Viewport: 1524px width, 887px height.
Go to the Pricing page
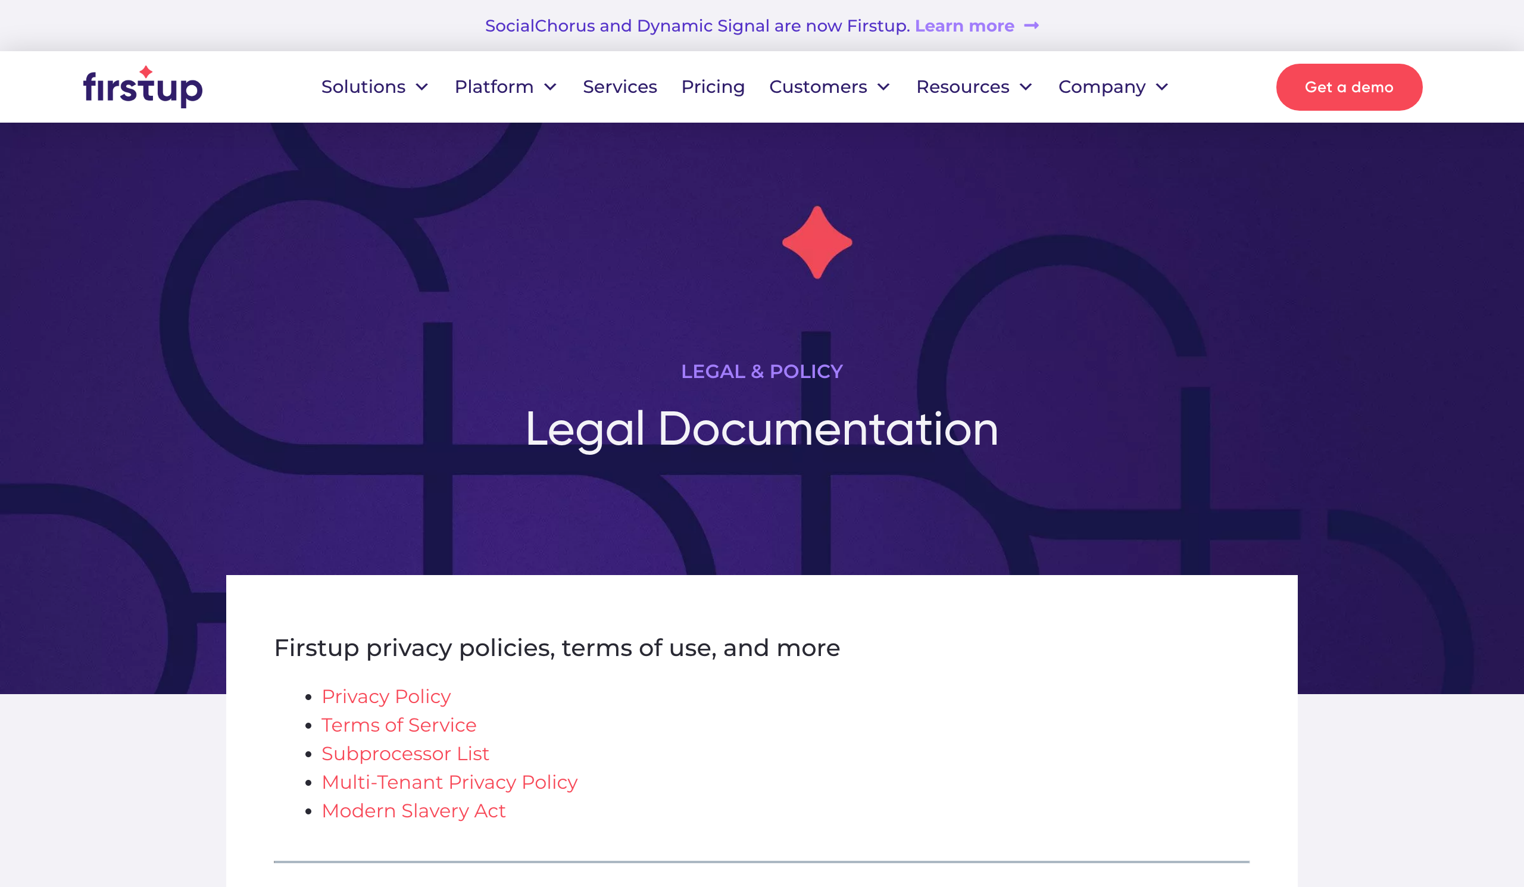click(713, 87)
